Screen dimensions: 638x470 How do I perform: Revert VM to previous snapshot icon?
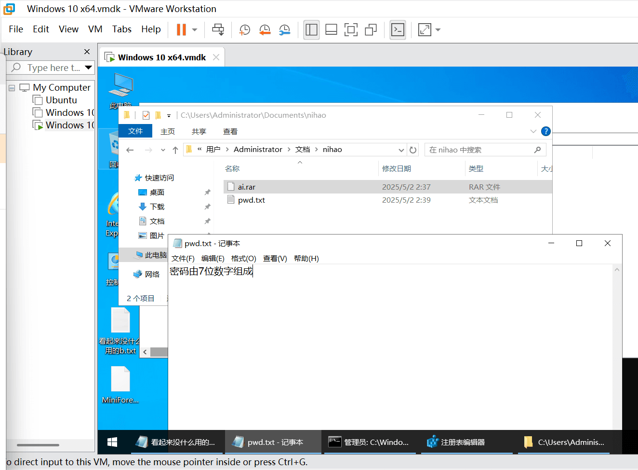point(265,30)
